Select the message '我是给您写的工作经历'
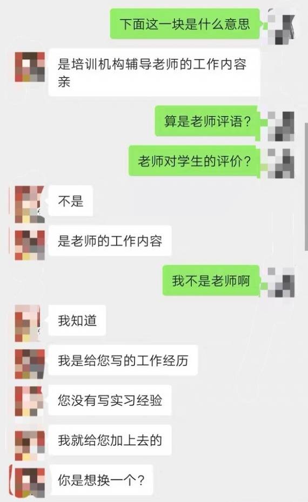Image resolution: width=308 pixels, height=502 pixels. click(x=123, y=360)
